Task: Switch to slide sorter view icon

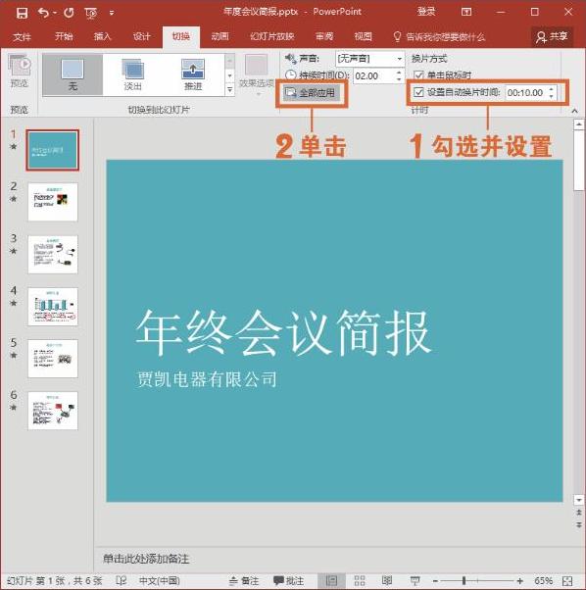Action: tap(360, 580)
